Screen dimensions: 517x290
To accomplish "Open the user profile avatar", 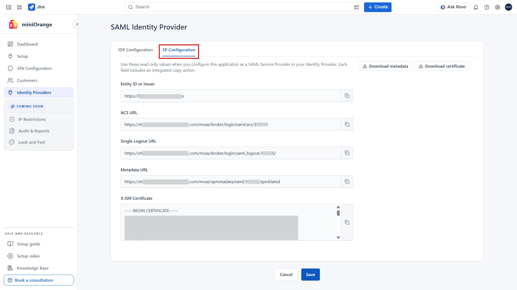I will (x=508, y=7).
